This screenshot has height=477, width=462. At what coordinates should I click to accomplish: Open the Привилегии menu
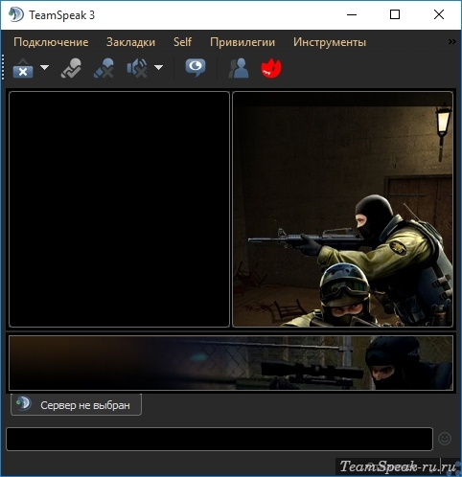tap(243, 42)
